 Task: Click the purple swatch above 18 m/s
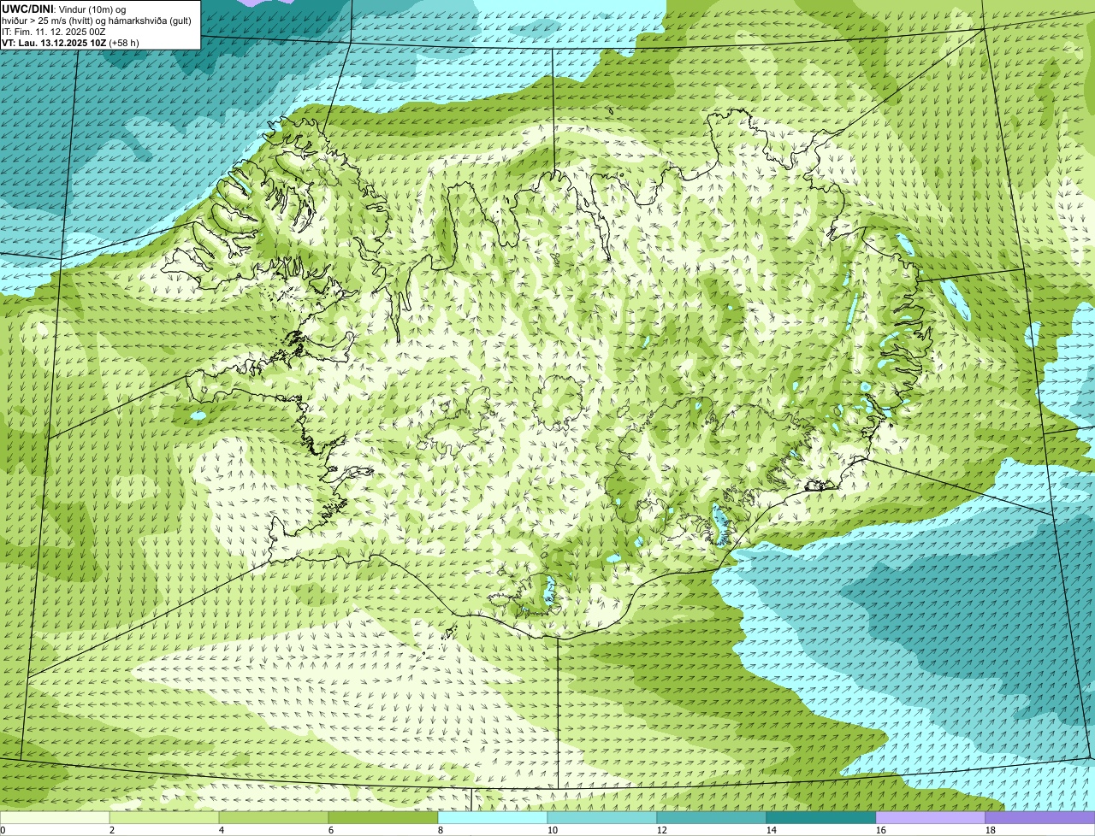(x=1040, y=817)
